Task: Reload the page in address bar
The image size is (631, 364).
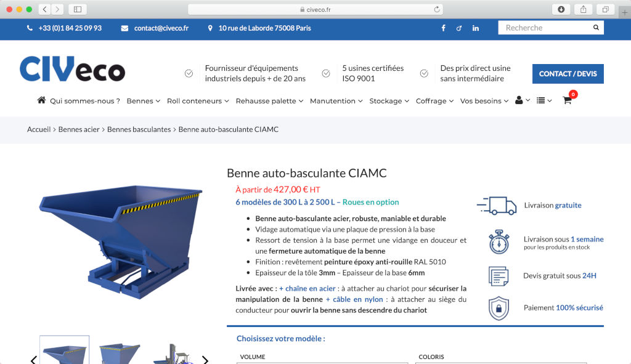Action: (437, 9)
